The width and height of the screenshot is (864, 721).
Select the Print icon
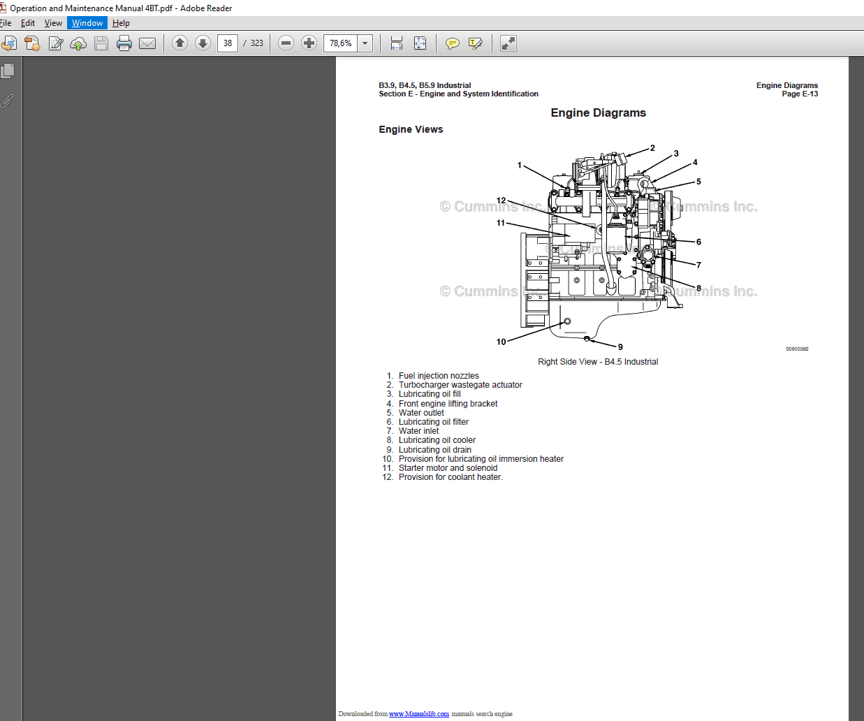point(124,43)
